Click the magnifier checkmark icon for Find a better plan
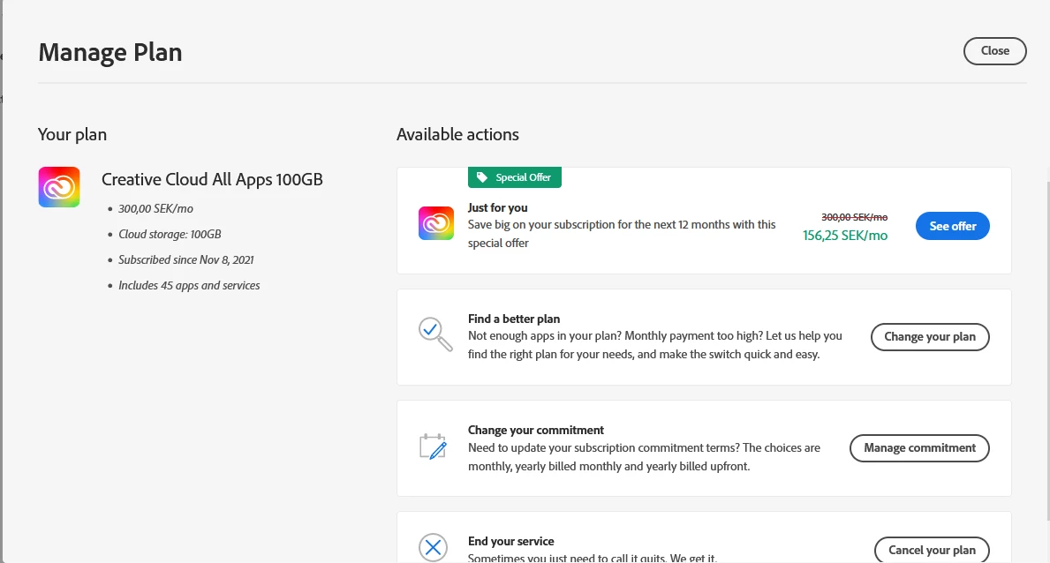Image resolution: width=1050 pixels, height=563 pixels. (x=434, y=334)
